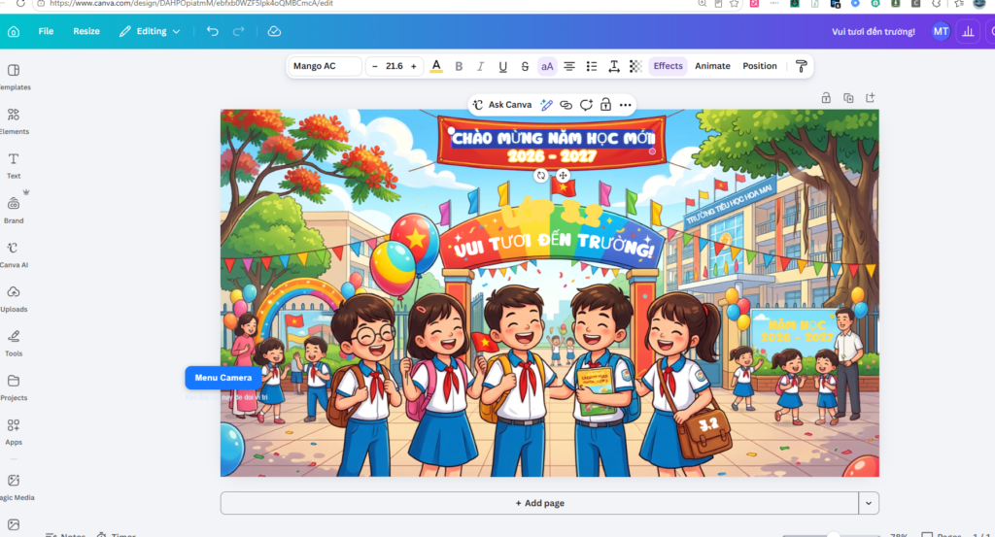Viewport: 995px width, 537px height.
Task: Open the font family dropdown Mango AC
Action: click(x=325, y=66)
